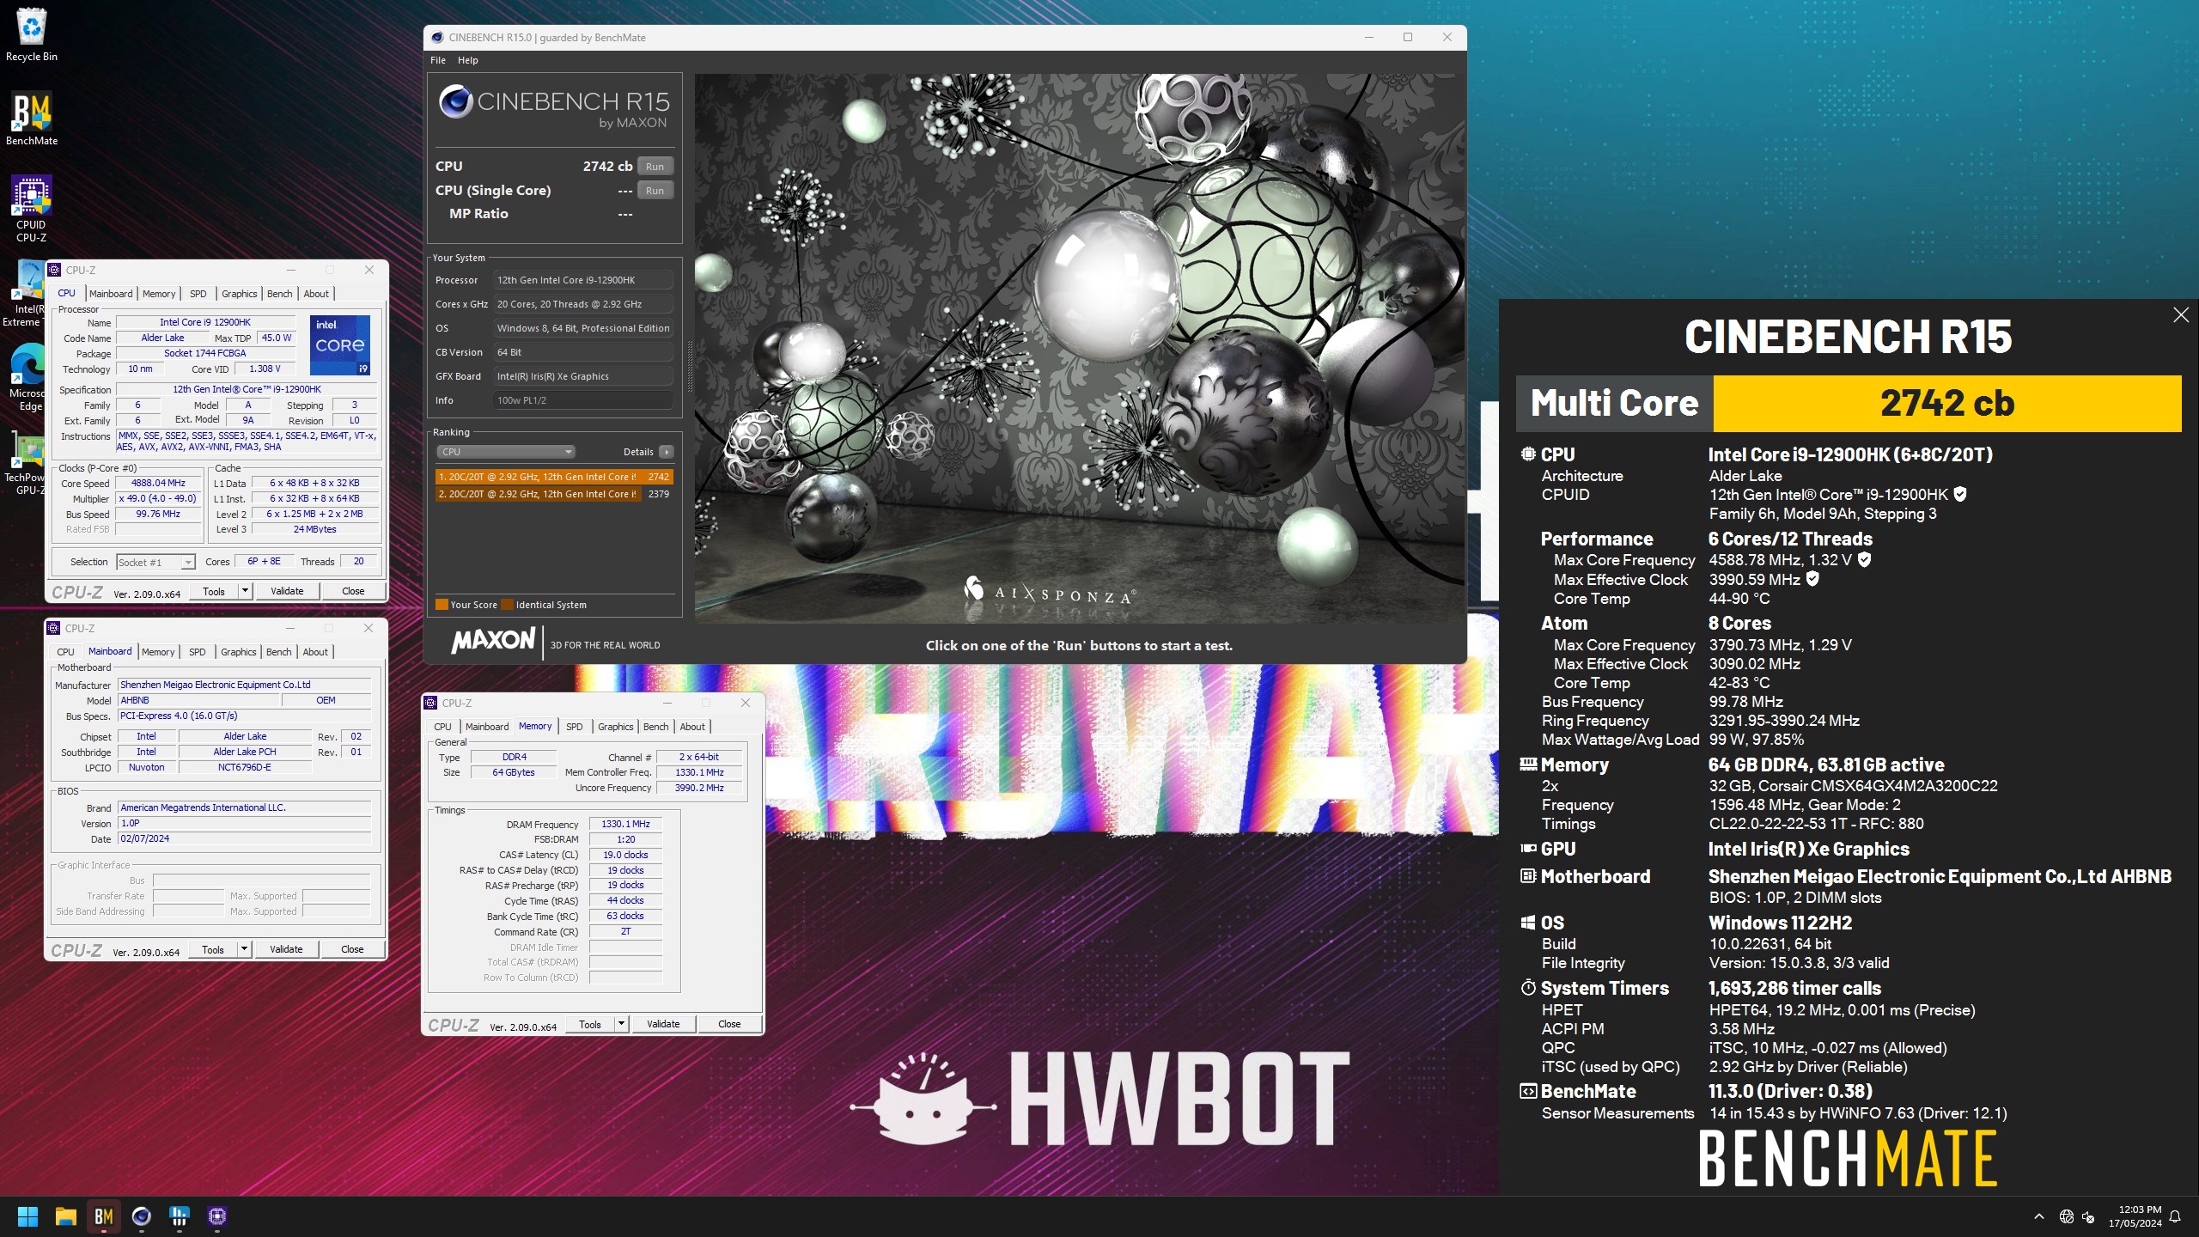Image resolution: width=2199 pixels, height=1237 pixels.
Task: Click Validate in CPU-Z Memory window
Action: 663,1024
